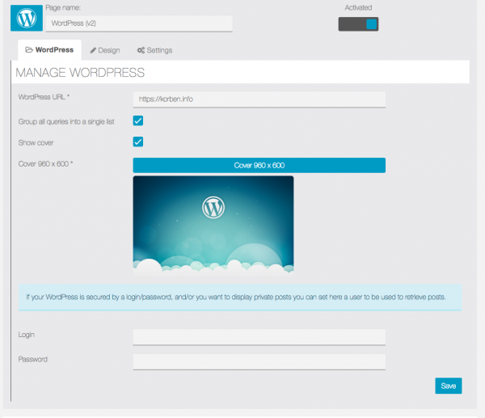Disable the Show cover checkbox

[138, 142]
